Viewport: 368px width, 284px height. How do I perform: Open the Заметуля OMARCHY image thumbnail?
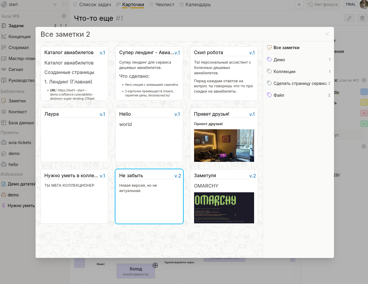click(x=224, y=208)
